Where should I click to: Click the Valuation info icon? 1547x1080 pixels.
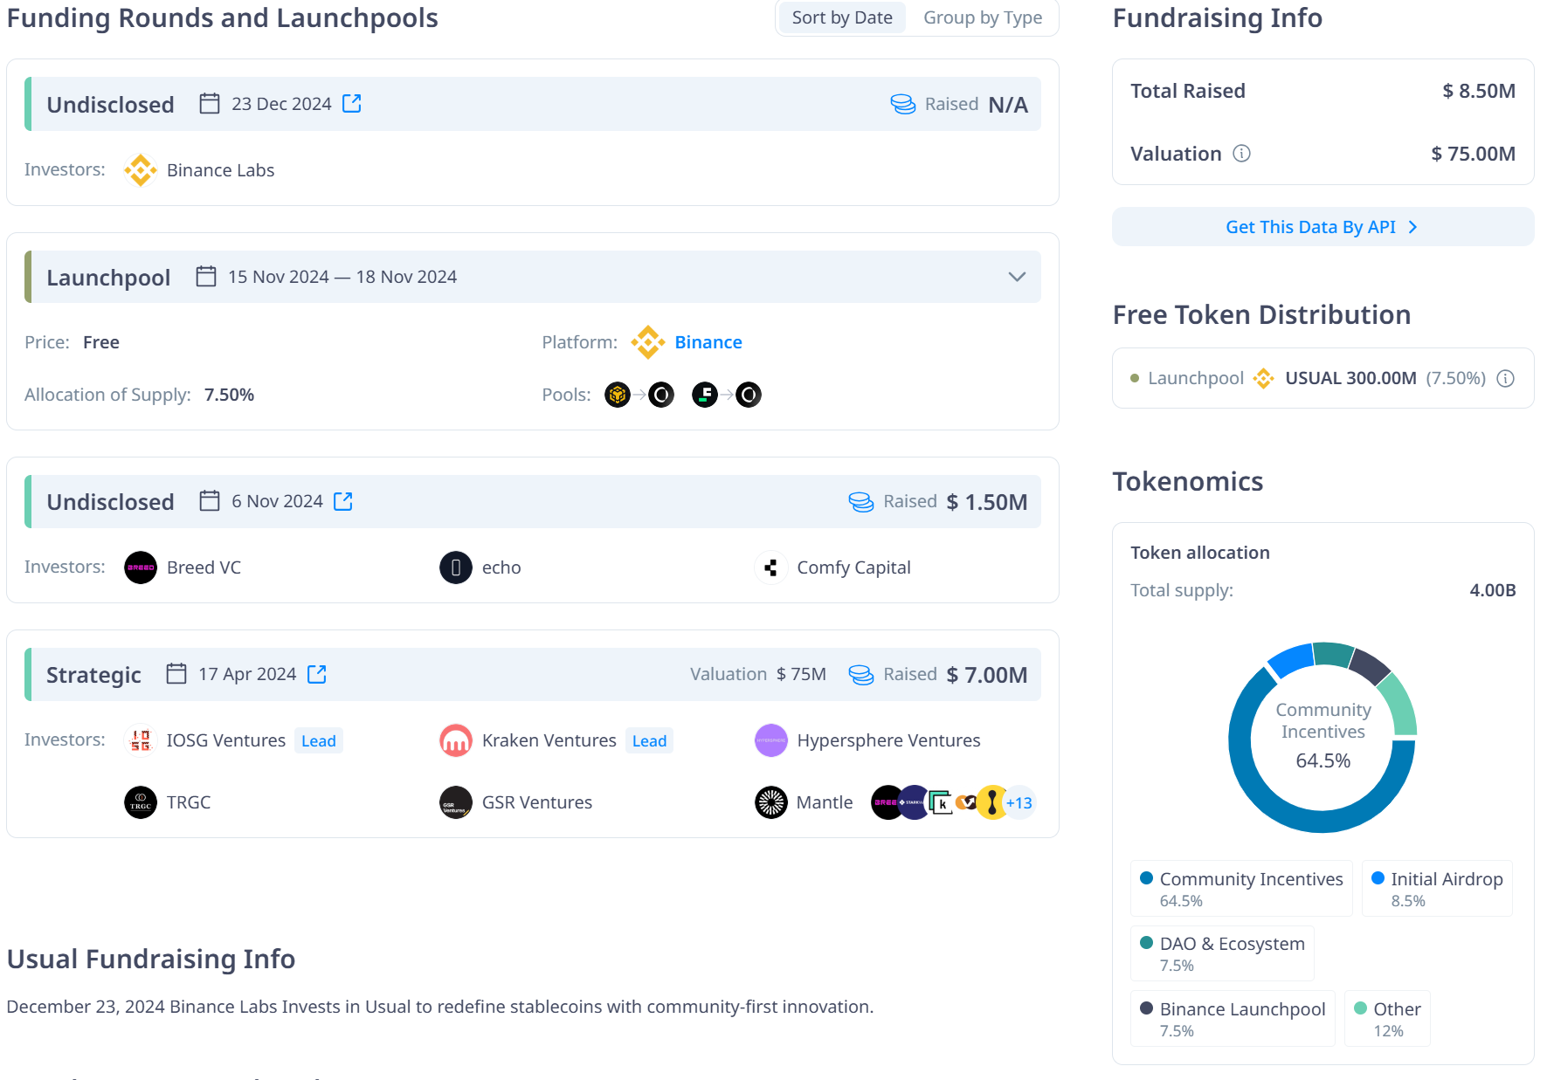click(x=1241, y=154)
